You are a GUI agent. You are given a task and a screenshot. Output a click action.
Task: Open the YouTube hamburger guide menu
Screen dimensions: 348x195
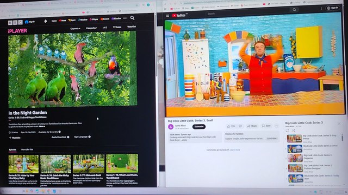tap(167, 16)
